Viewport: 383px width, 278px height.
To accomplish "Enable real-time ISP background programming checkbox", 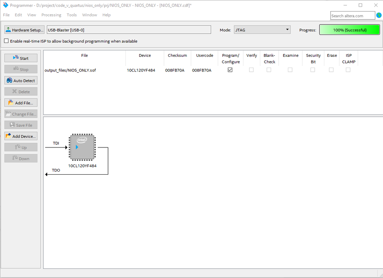I will coord(7,41).
